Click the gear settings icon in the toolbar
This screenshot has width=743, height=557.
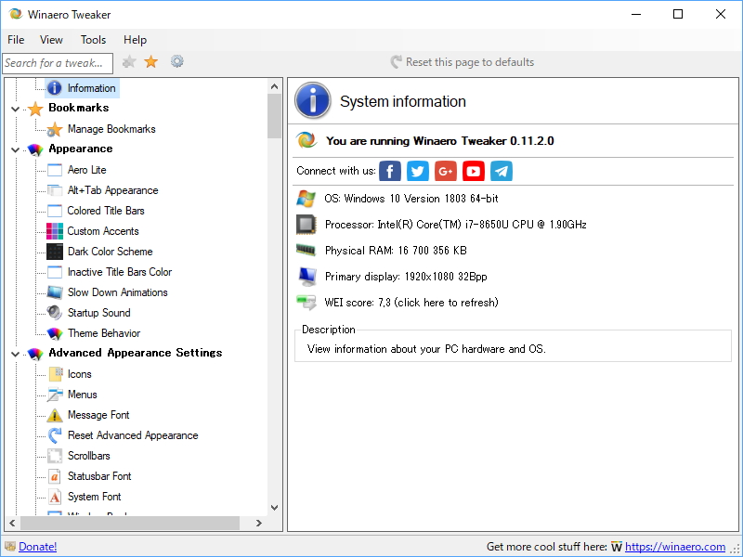pos(176,61)
